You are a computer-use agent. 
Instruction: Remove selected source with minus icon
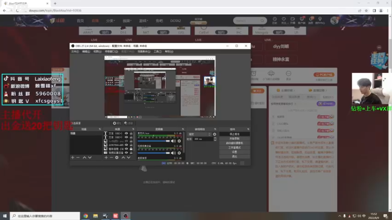click(x=112, y=157)
